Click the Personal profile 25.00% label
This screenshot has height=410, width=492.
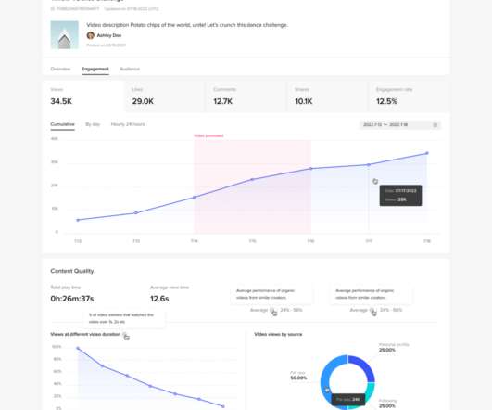point(394,347)
